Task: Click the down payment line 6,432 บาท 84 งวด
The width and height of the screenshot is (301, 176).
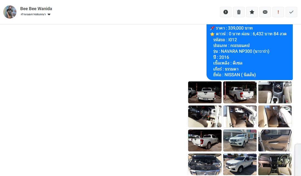Action: coord(248,34)
